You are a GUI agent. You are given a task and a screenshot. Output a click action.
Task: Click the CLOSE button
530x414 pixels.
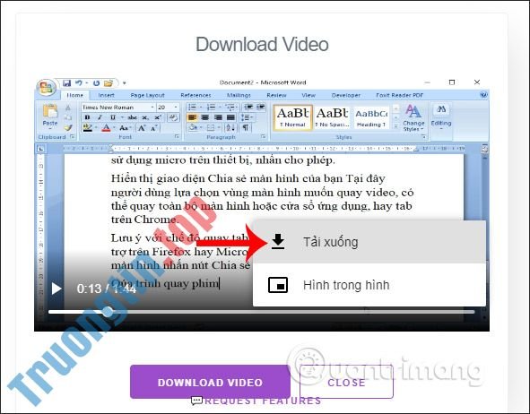click(x=346, y=382)
